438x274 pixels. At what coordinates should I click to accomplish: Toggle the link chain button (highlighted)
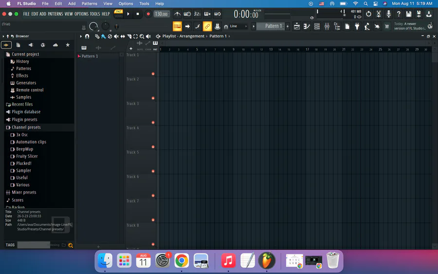pos(207,26)
